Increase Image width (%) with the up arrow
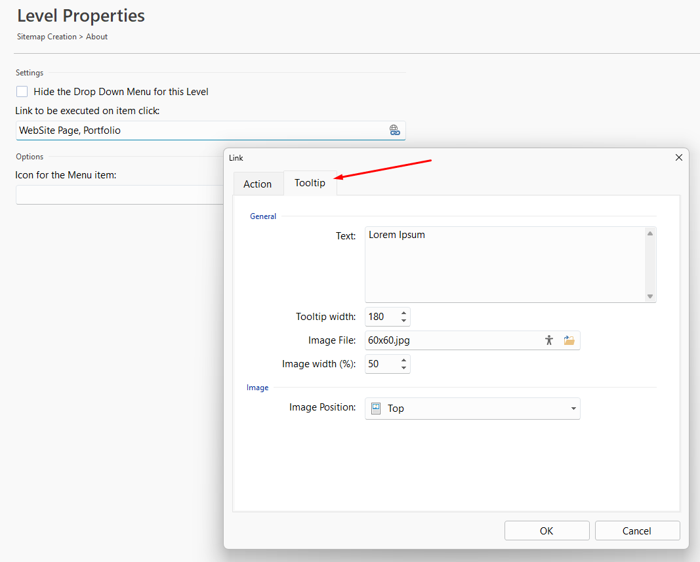 [403, 360]
